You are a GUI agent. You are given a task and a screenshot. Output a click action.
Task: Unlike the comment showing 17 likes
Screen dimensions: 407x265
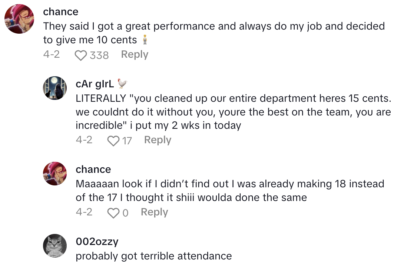point(113,140)
